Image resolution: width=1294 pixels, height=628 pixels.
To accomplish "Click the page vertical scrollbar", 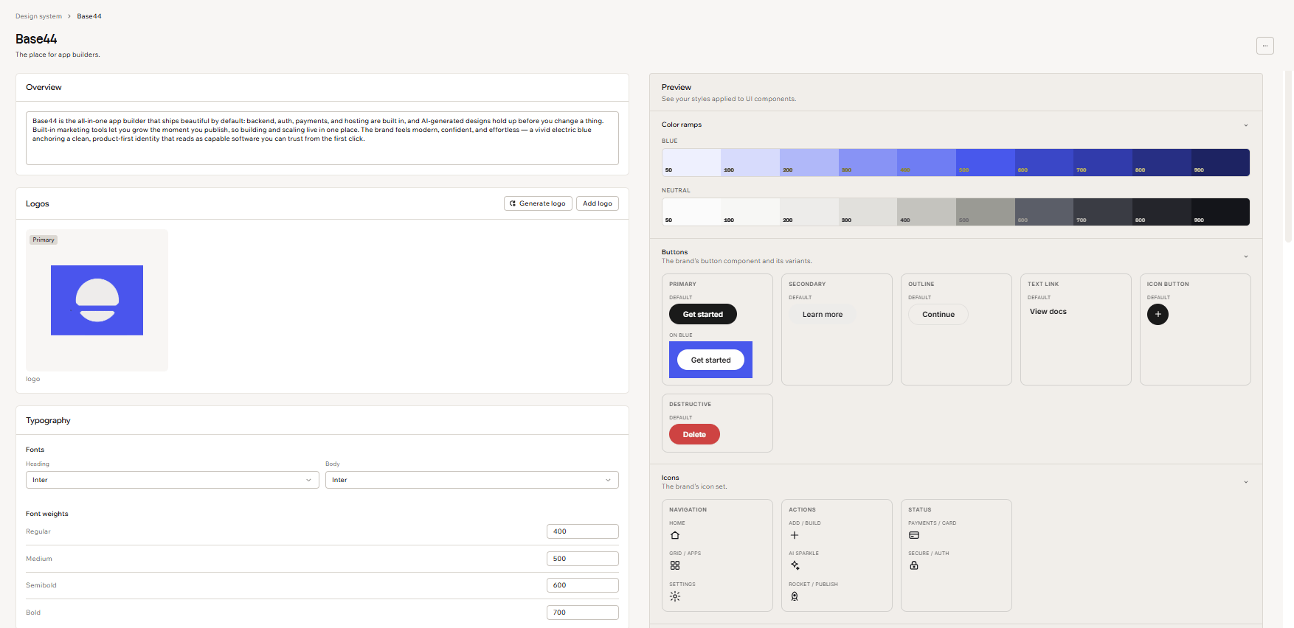I will coord(1289,156).
